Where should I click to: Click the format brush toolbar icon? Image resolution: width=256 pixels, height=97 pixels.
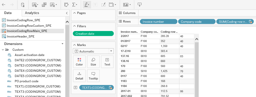pyautogui.click(x=103, y=5)
